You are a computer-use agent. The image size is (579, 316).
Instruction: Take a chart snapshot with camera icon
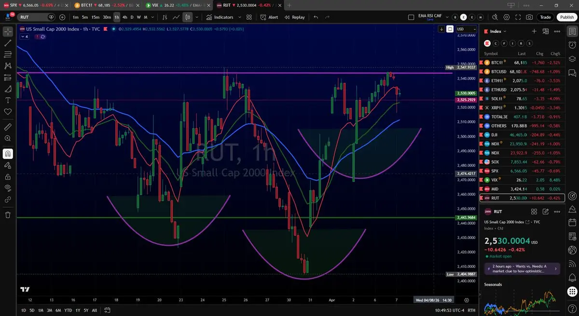click(x=529, y=17)
